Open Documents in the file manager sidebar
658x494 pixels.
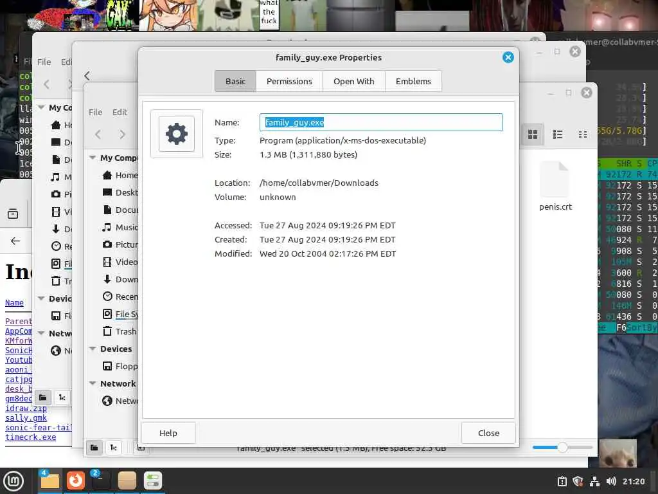click(x=120, y=210)
